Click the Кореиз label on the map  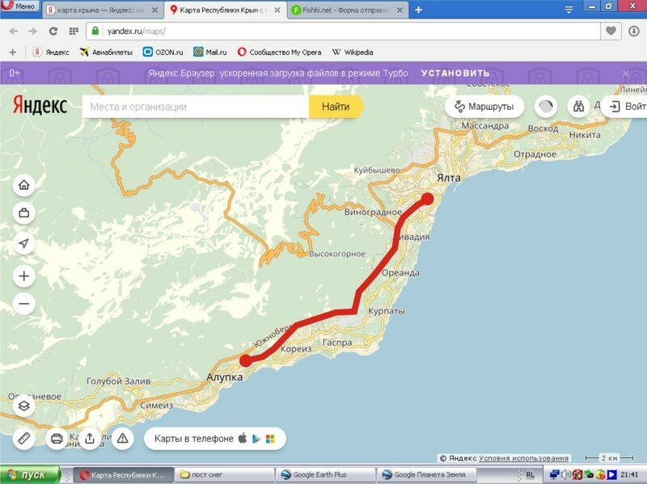tap(296, 349)
